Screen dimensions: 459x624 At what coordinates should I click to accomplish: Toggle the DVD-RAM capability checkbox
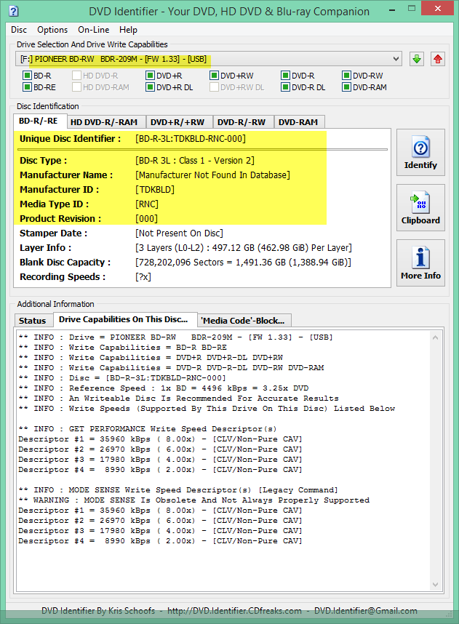click(x=347, y=87)
